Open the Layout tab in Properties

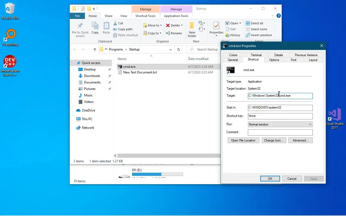[x=313, y=60]
